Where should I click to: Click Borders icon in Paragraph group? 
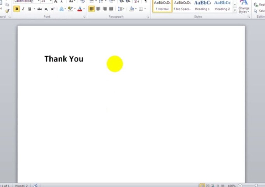click(x=141, y=9)
